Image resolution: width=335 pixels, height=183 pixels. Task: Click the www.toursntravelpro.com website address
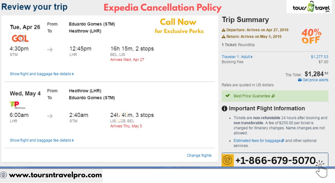click(56, 175)
